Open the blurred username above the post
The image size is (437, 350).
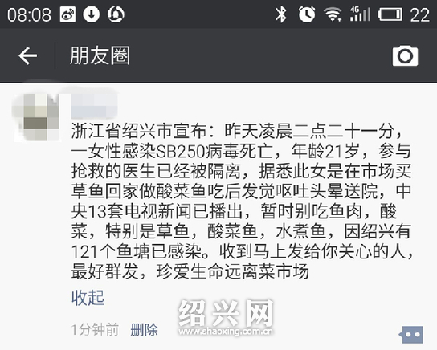pos(94,106)
